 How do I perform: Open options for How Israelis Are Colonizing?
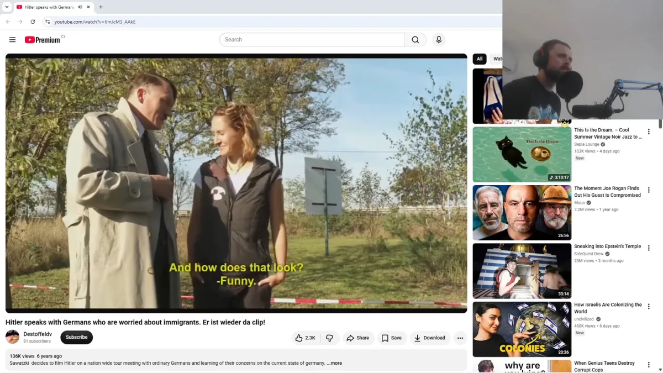[649, 306]
